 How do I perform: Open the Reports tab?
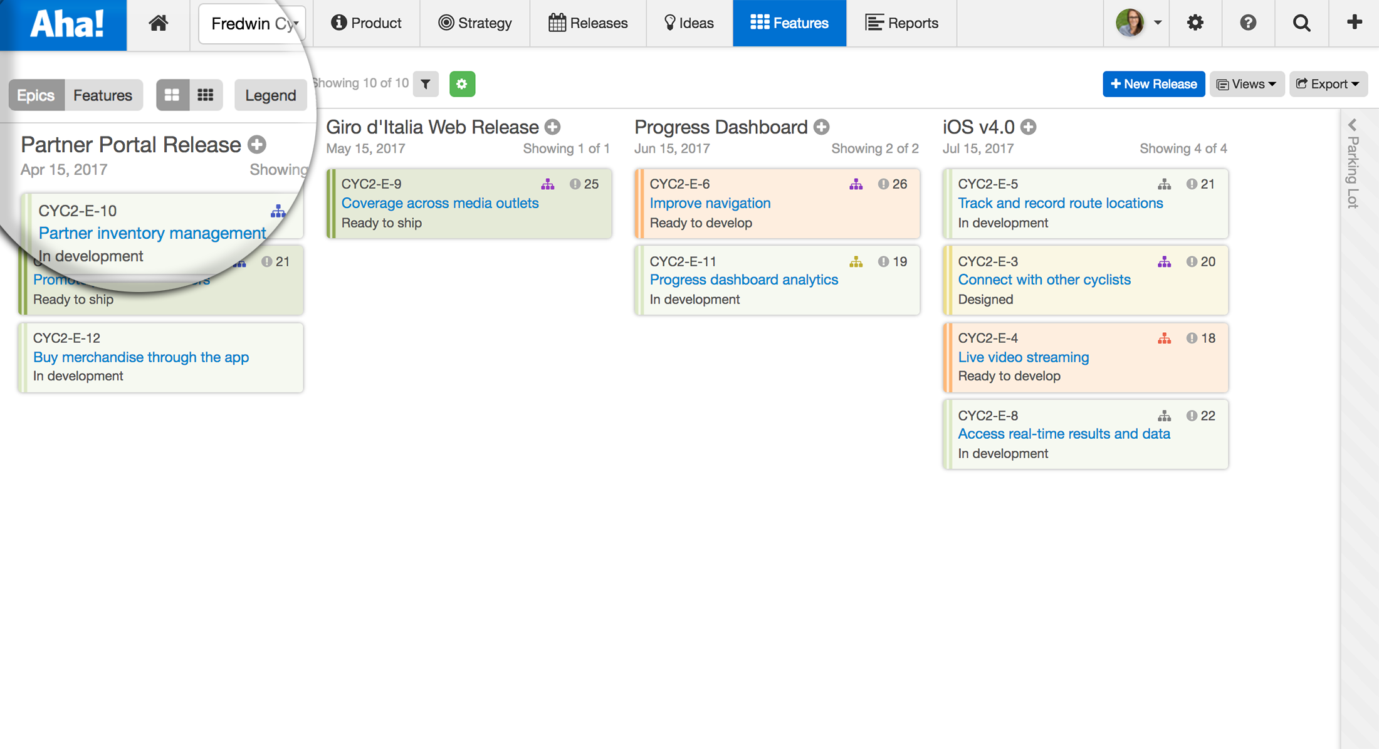click(901, 23)
